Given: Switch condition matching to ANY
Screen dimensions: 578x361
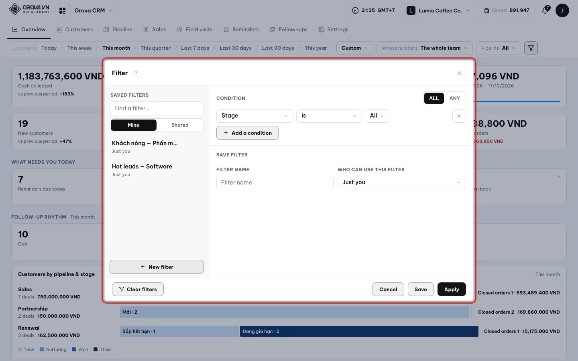Looking at the screenshot, I should tap(454, 98).
